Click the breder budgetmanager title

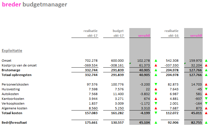point(34,5)
